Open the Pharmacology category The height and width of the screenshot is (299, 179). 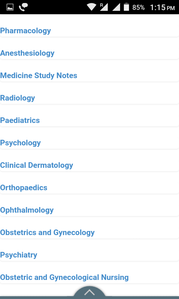(x=25, y=31)
